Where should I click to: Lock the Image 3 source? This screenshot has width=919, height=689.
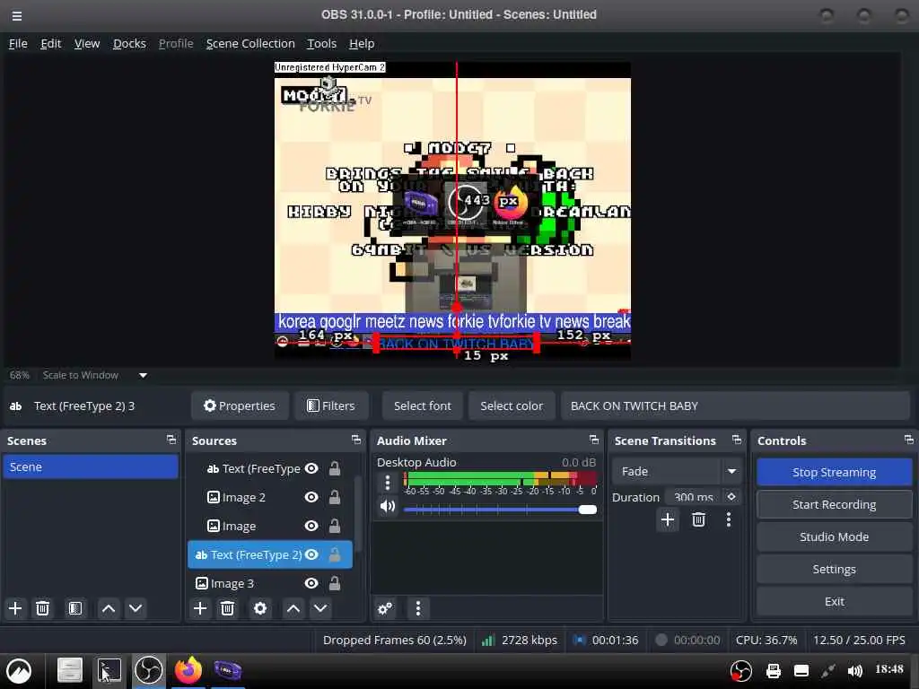[335, 583]
